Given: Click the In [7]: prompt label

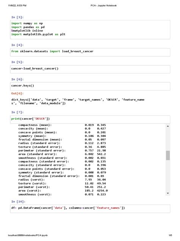Looking at the screenshot, I should point(17,112).
